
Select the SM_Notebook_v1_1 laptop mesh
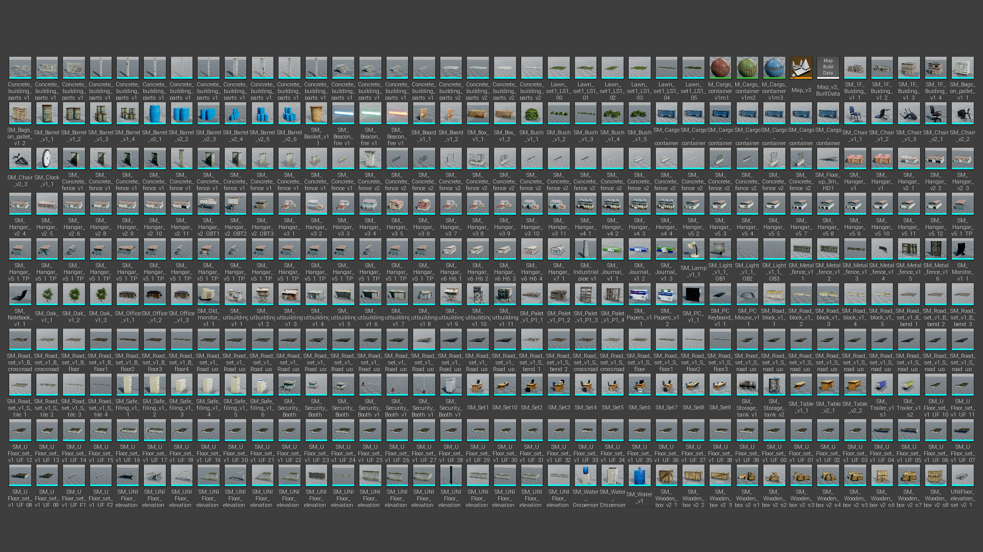click(x=19, y=294)
